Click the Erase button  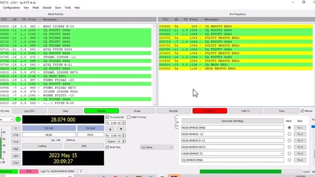coord(137,111)
